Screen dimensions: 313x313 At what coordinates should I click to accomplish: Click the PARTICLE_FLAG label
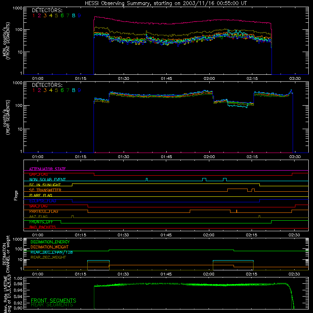point(44,211)
